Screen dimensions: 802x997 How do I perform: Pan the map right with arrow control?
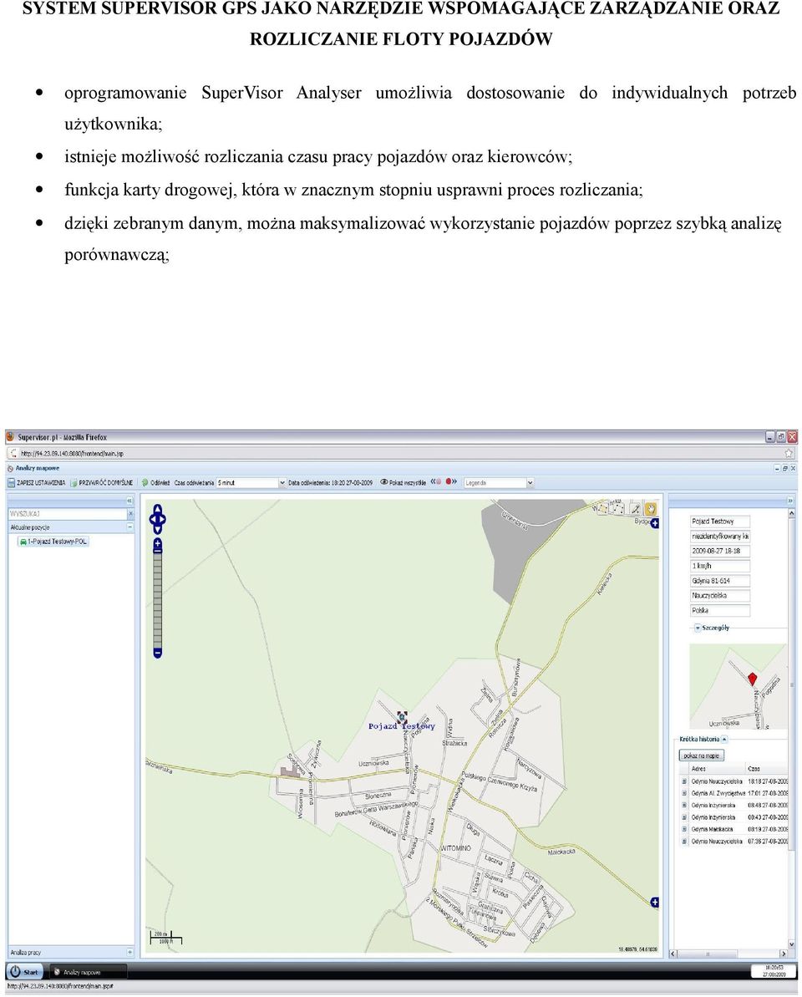pos(163,520)
